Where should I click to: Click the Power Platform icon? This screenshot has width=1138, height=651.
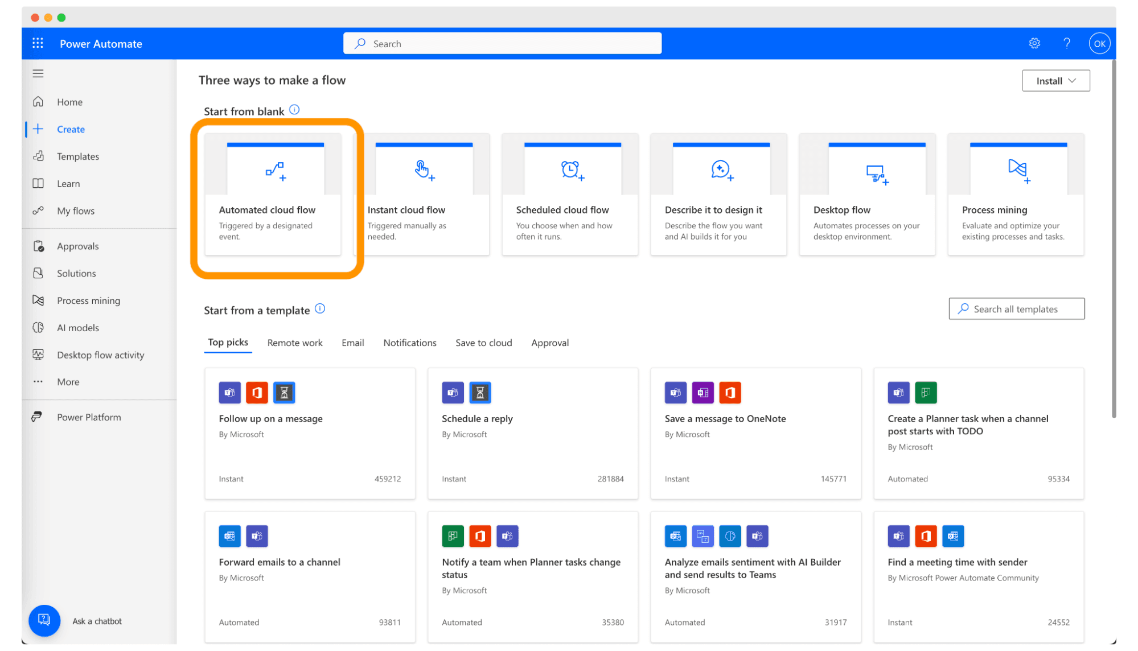37,417
